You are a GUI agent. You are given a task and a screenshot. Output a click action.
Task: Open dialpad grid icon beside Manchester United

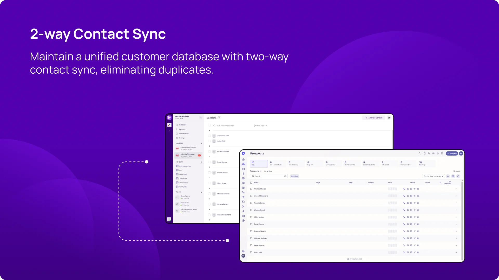point(201,117)
